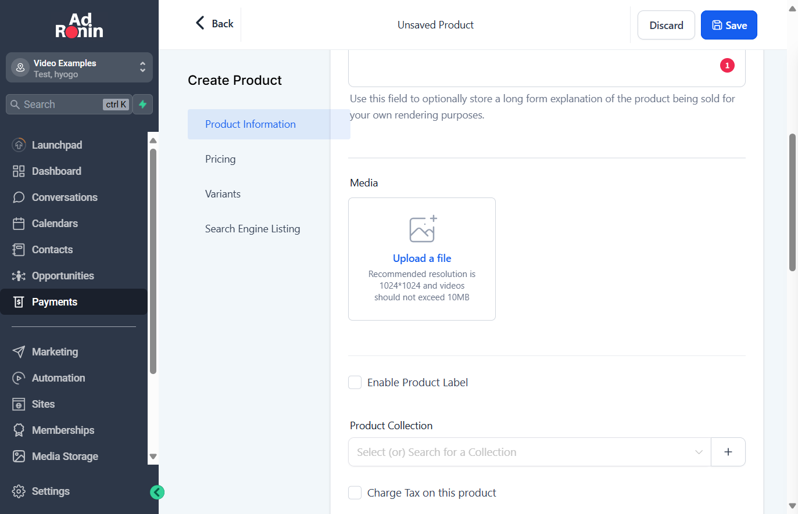Click the sidebar Search field
798x514 pixels.
coord(69,105)
